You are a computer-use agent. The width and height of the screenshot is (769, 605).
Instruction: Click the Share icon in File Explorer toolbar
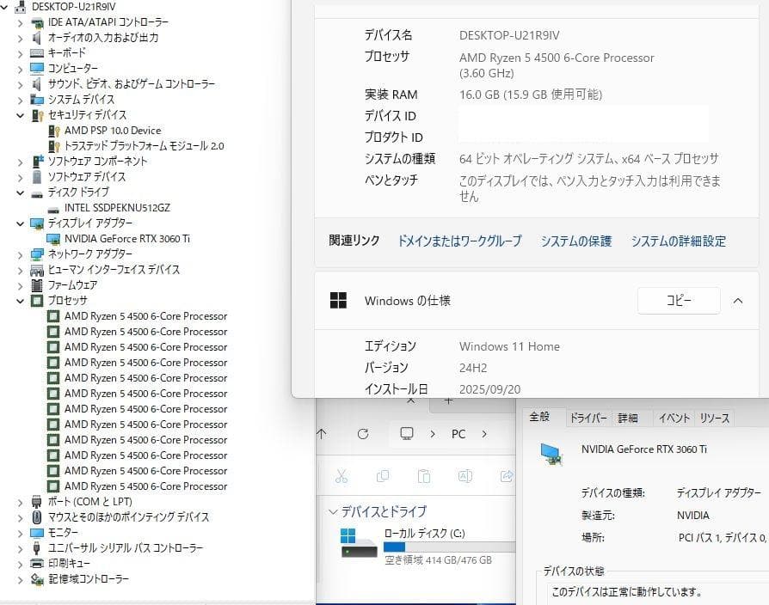point(507,476)
